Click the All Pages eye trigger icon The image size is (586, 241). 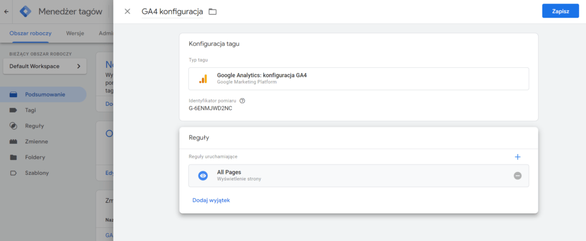pyautogui.click(x=203, y=176)
